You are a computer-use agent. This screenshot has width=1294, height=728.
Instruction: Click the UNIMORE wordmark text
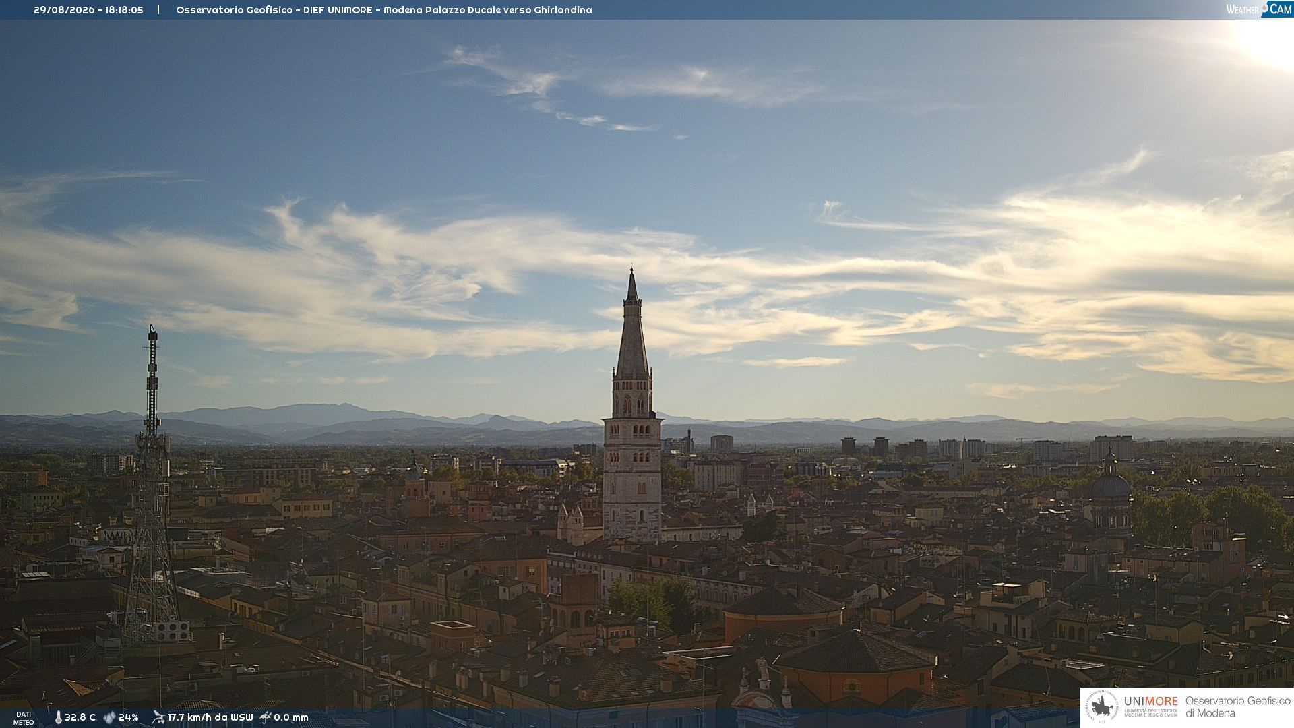pyautogui.click(x=1151, y=701)
